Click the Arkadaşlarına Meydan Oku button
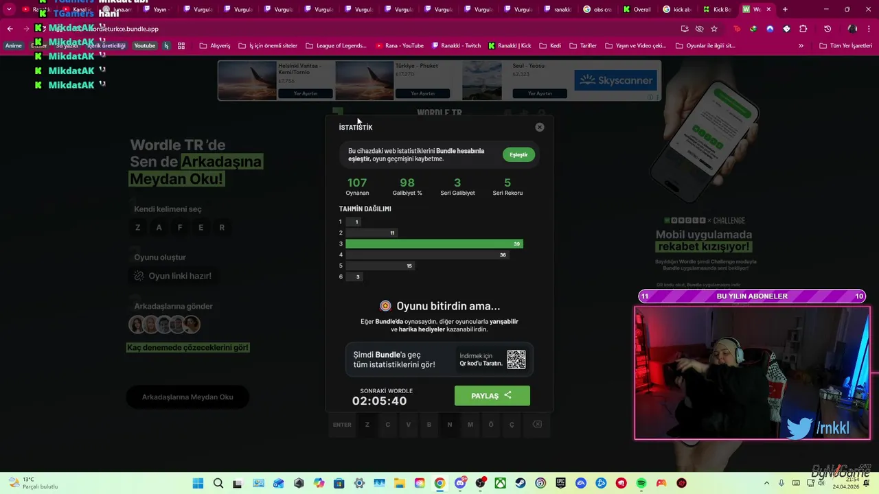Viewport: 879px width, 494px height. pyautogui.click(x=187, y=397)
